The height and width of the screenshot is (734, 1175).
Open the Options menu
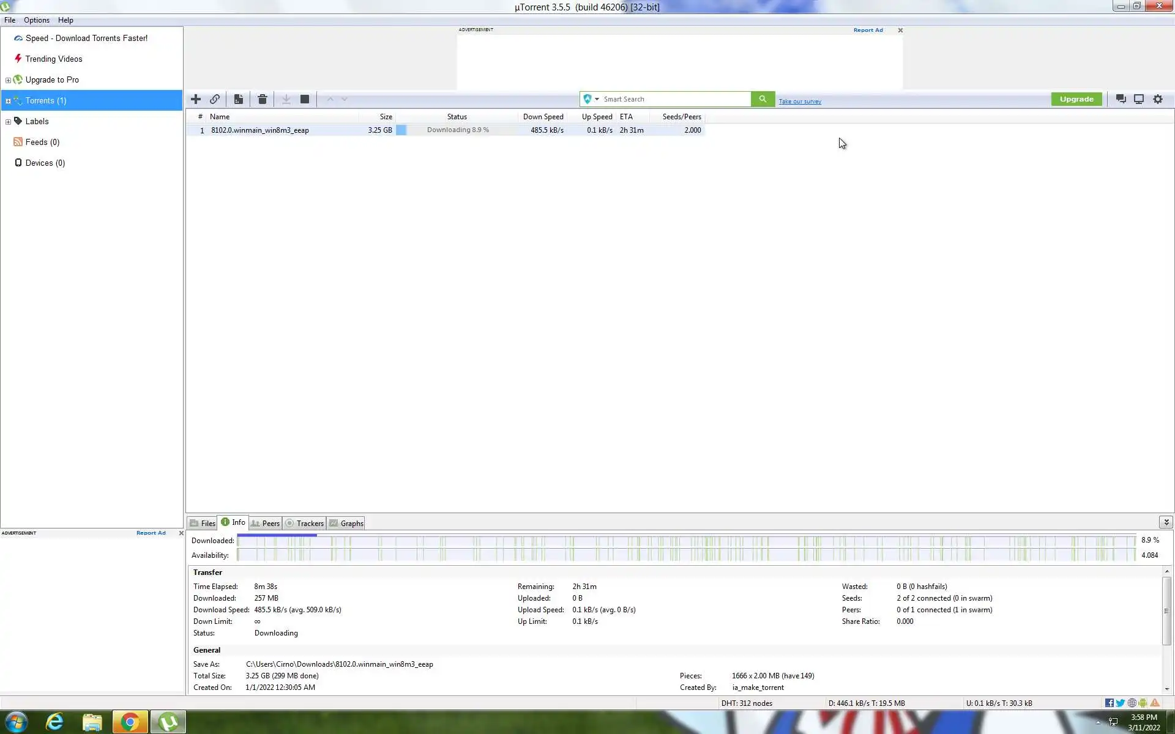pyautogui.click(x=37, y=20)
